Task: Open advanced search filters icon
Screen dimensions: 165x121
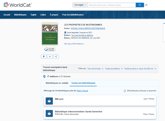Action: [x=146, y=5]
